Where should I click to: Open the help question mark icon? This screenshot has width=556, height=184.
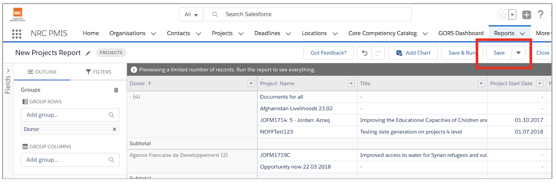pos(540,14)
